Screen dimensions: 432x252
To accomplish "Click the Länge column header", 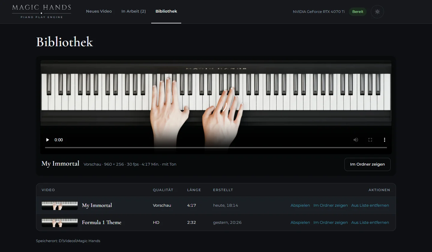I will click(x=194, y=190).
